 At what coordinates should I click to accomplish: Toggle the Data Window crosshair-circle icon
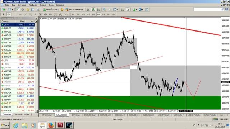(x=23, y=10)
